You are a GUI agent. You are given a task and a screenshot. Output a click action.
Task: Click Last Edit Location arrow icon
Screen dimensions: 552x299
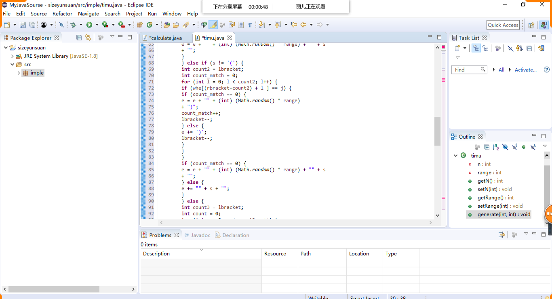[x=294, y=25]
